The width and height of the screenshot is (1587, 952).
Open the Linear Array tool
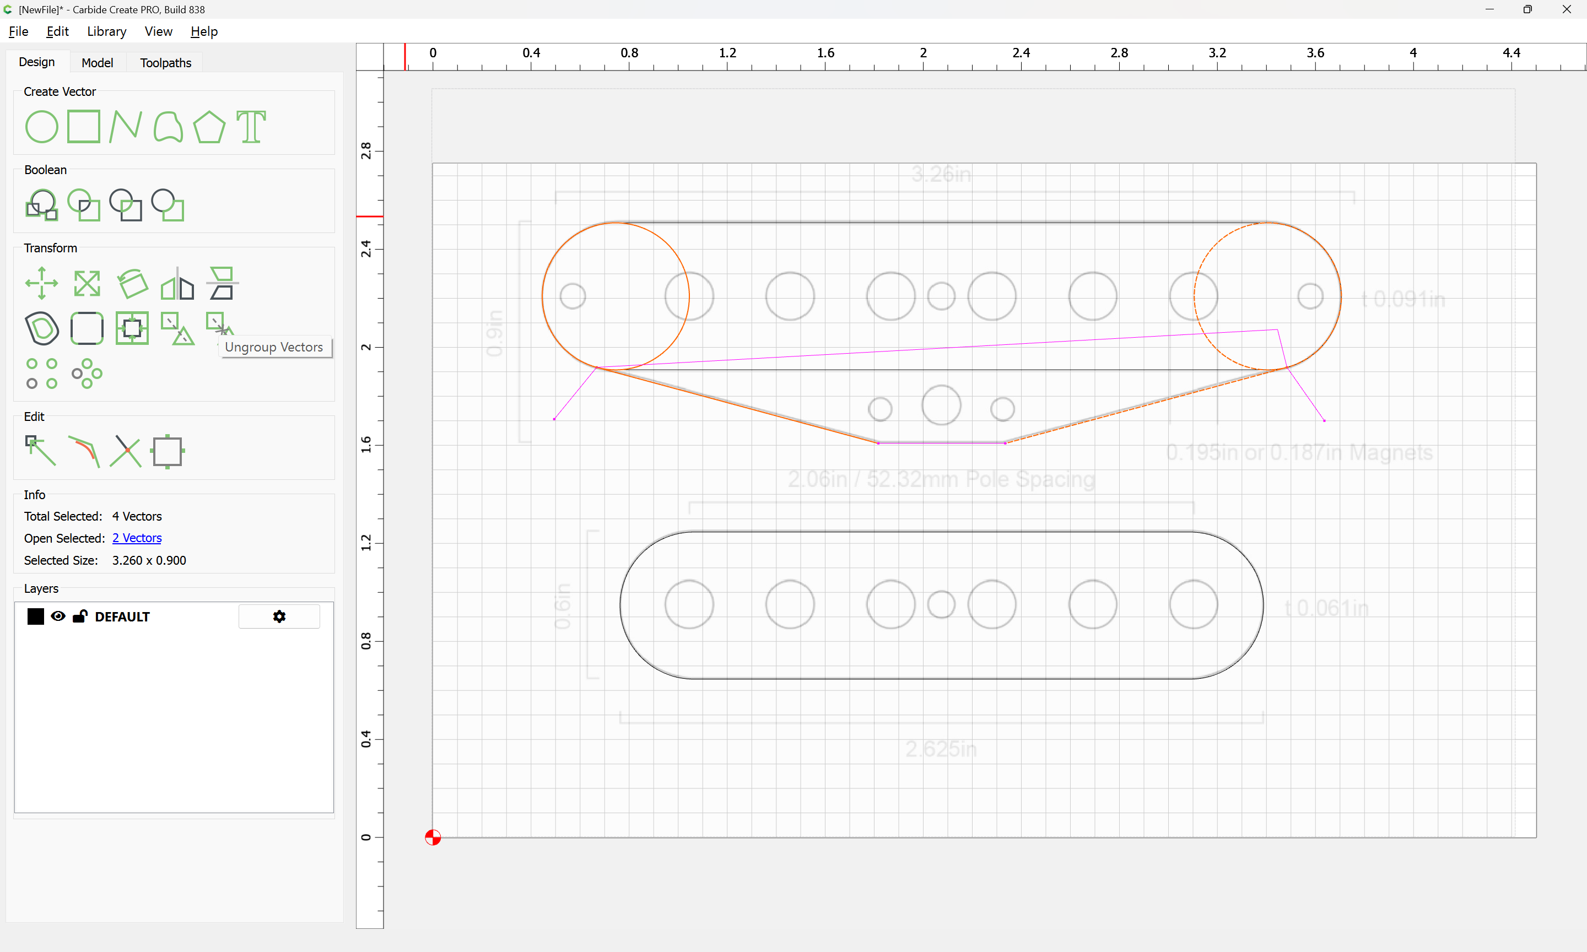(x=42, y=374)
